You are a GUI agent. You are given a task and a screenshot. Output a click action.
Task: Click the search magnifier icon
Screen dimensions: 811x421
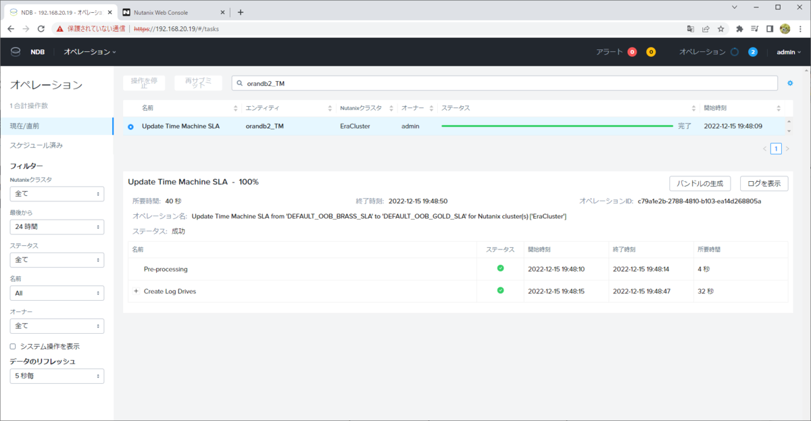click(x=240, y=83)
